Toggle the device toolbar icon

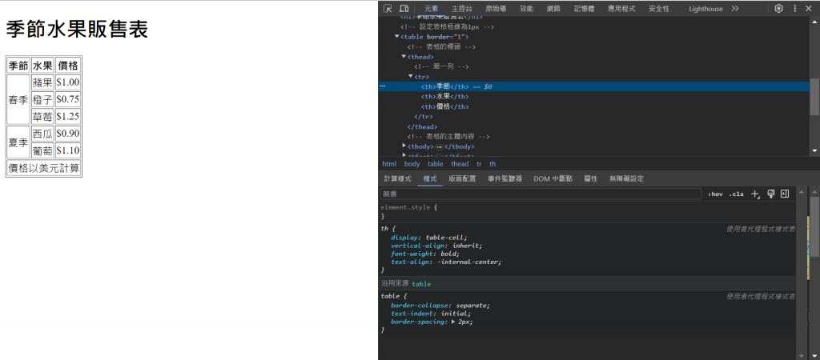404,8
